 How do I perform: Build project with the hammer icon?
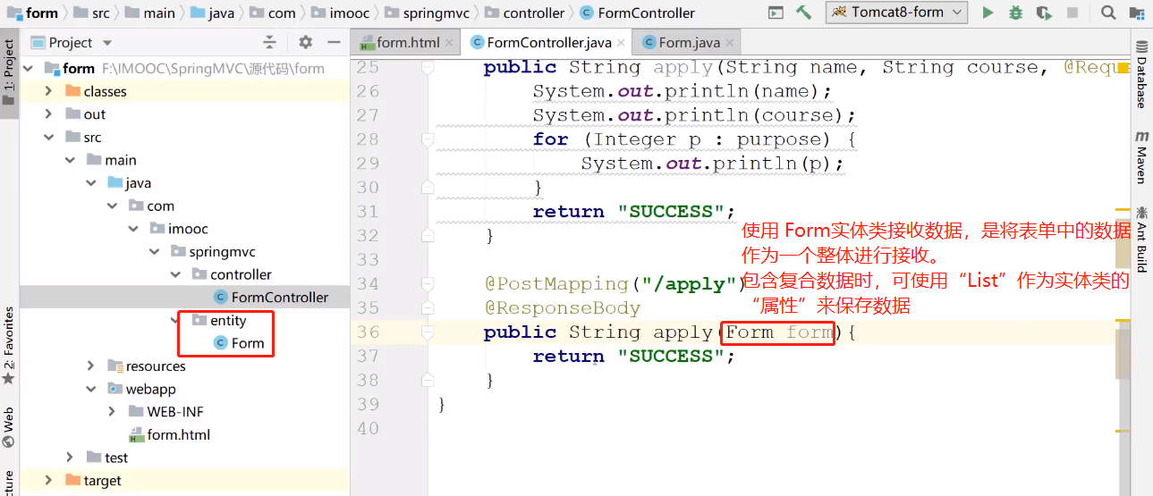pyautogui.click(x=803, y=13)
